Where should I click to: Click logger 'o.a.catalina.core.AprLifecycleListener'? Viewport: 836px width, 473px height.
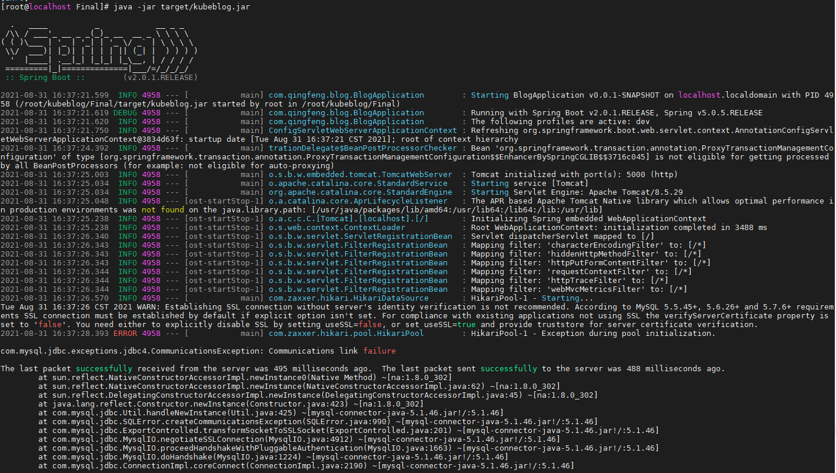(x=358, y=201)
